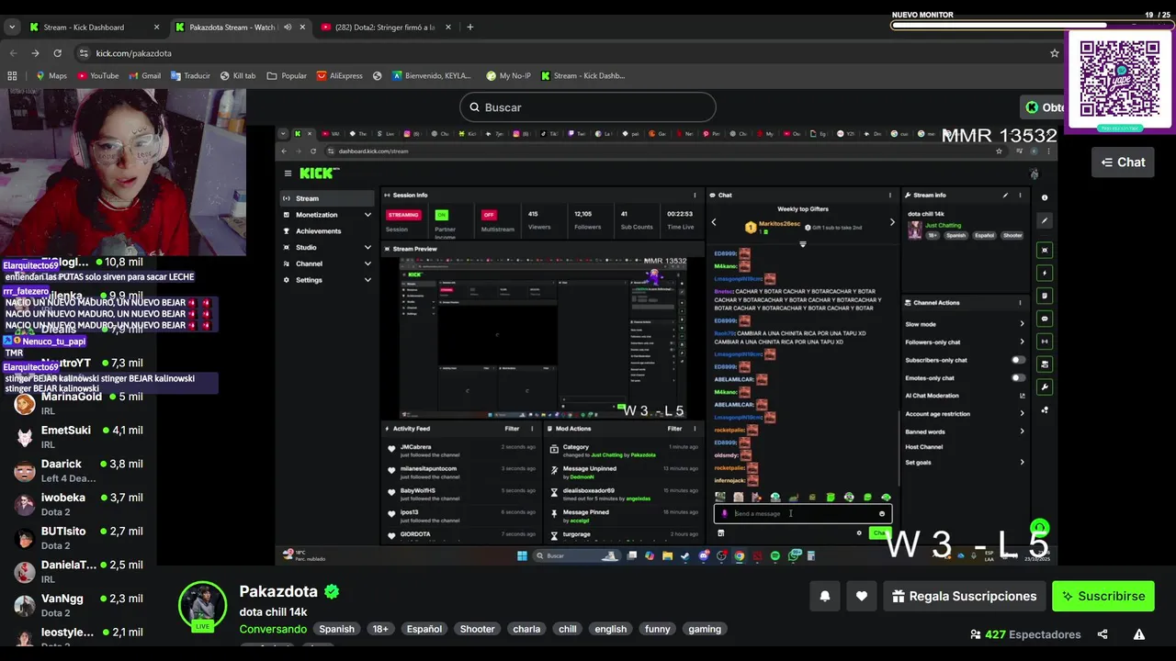The image size is (1176, 661).
Task: Open Banned words options arrow
Action: [x=1022, y=431]
